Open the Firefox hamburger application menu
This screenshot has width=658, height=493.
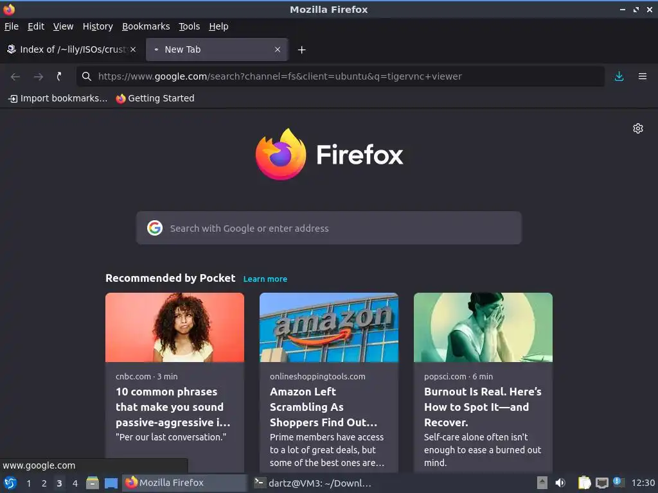coord(642,76)
